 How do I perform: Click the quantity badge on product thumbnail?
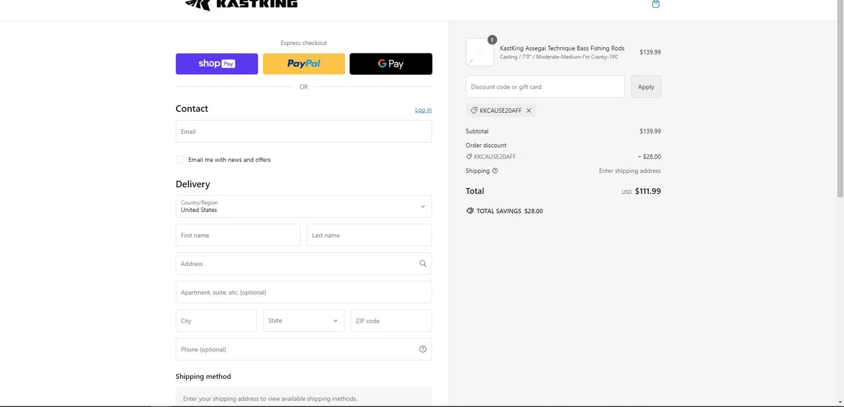(x=492, y=40)
